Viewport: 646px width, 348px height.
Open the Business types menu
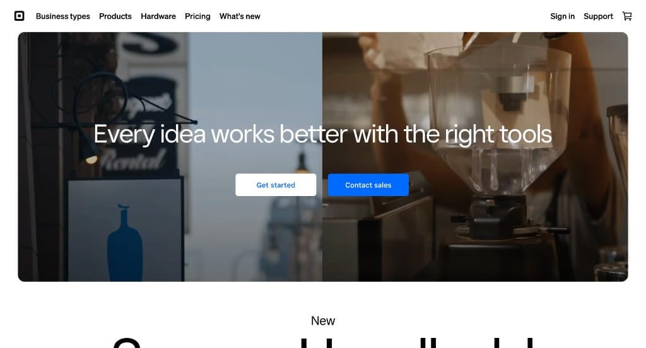tap(62, 16)
